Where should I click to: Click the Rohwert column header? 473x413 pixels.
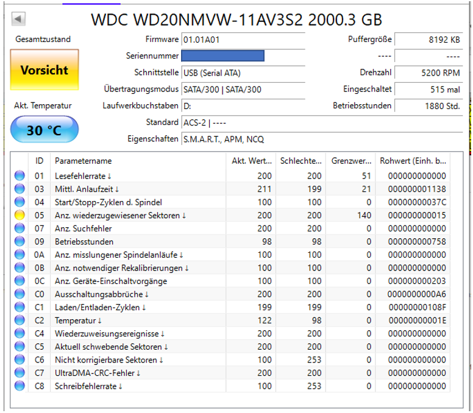click(413, 161)
